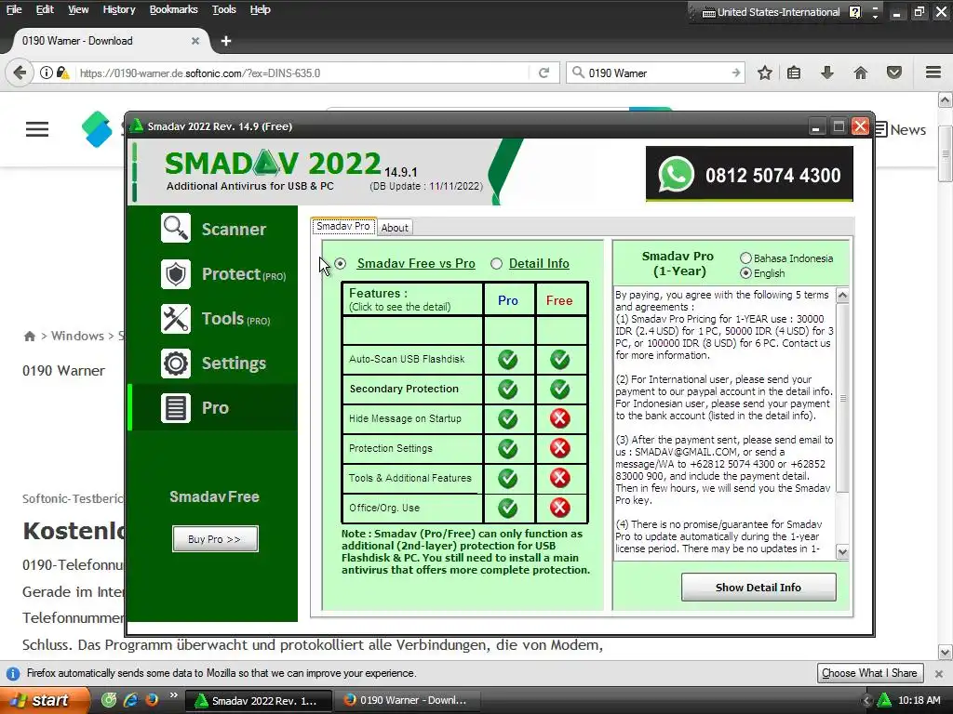Launch Internet Explorer from quick launch
953x714 pixels.
point(130,699)
